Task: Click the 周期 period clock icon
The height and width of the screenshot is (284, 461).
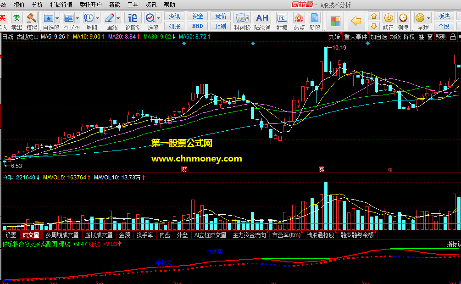Action: click(89, 18)
